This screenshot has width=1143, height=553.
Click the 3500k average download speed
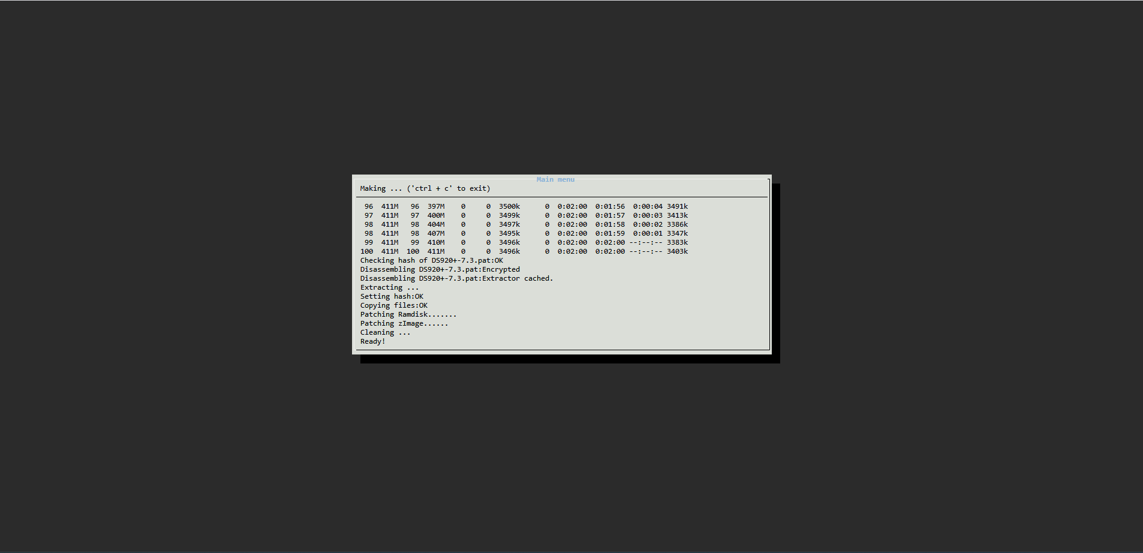(x=509, y=206)
